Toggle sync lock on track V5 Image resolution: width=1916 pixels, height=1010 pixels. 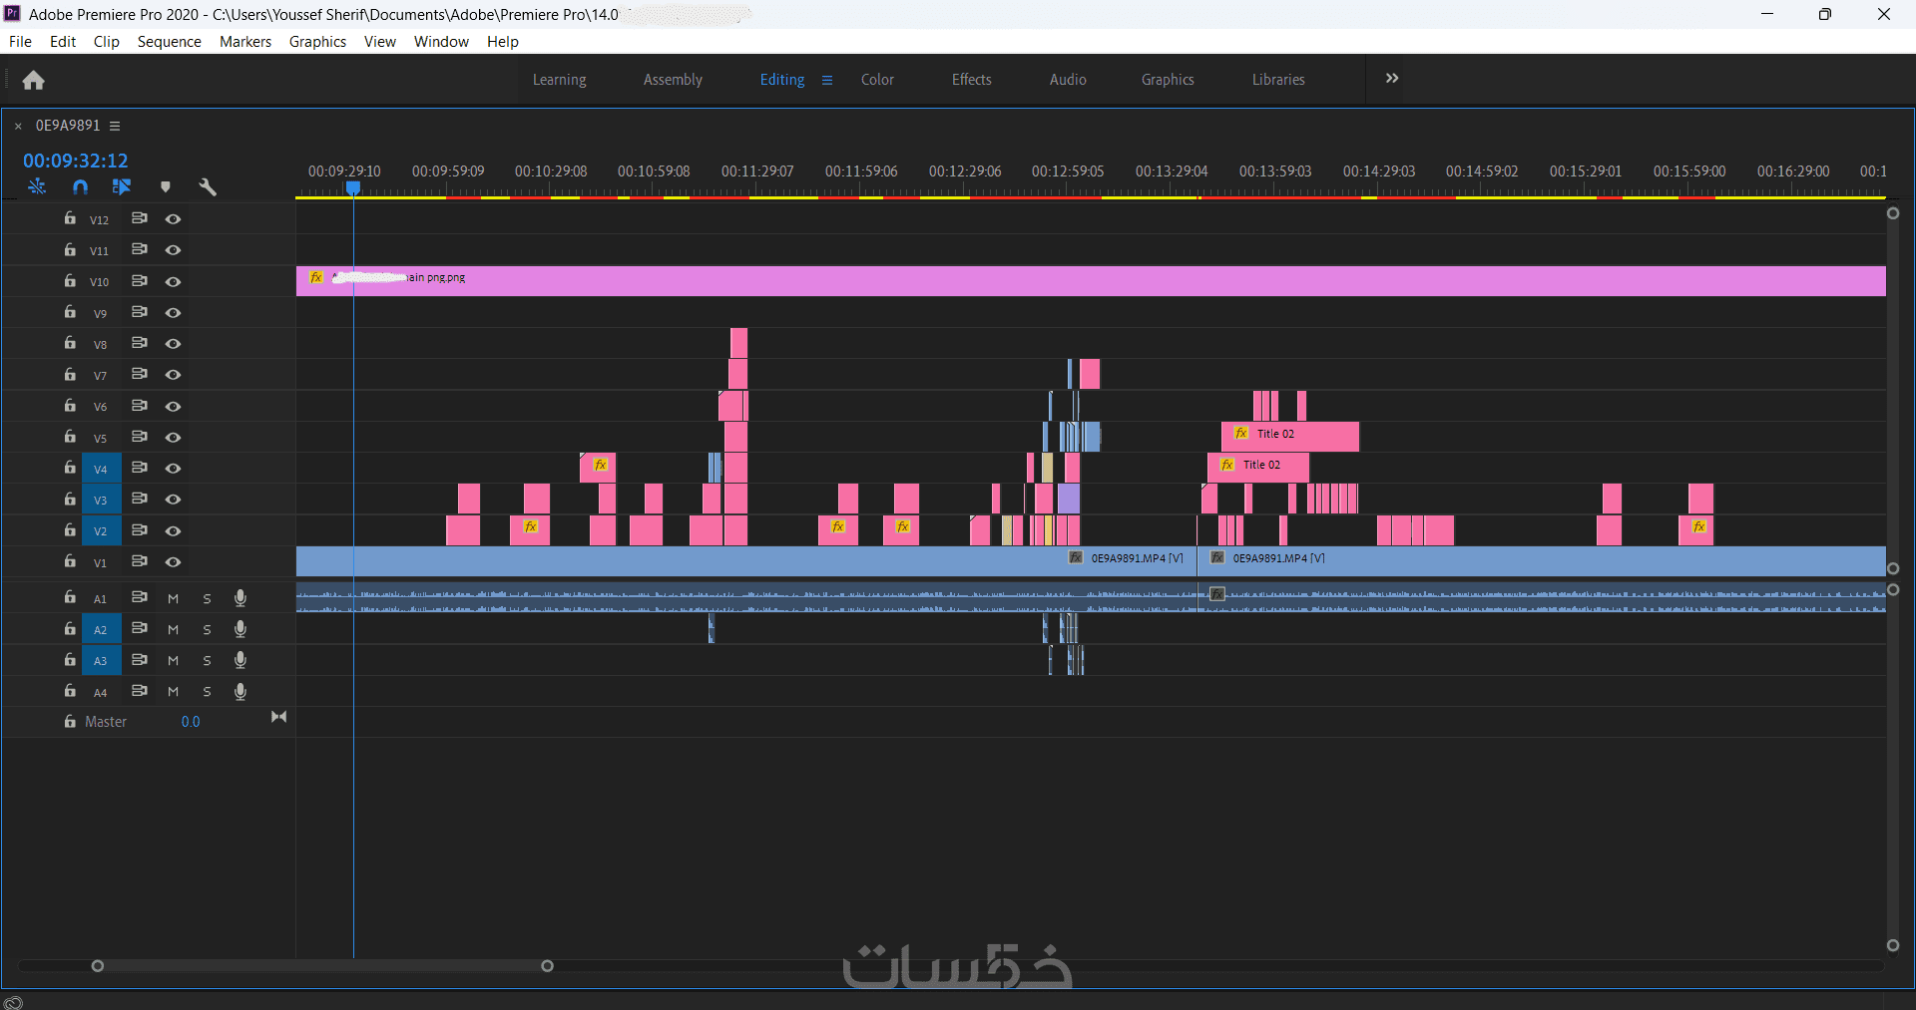(140, 437)
